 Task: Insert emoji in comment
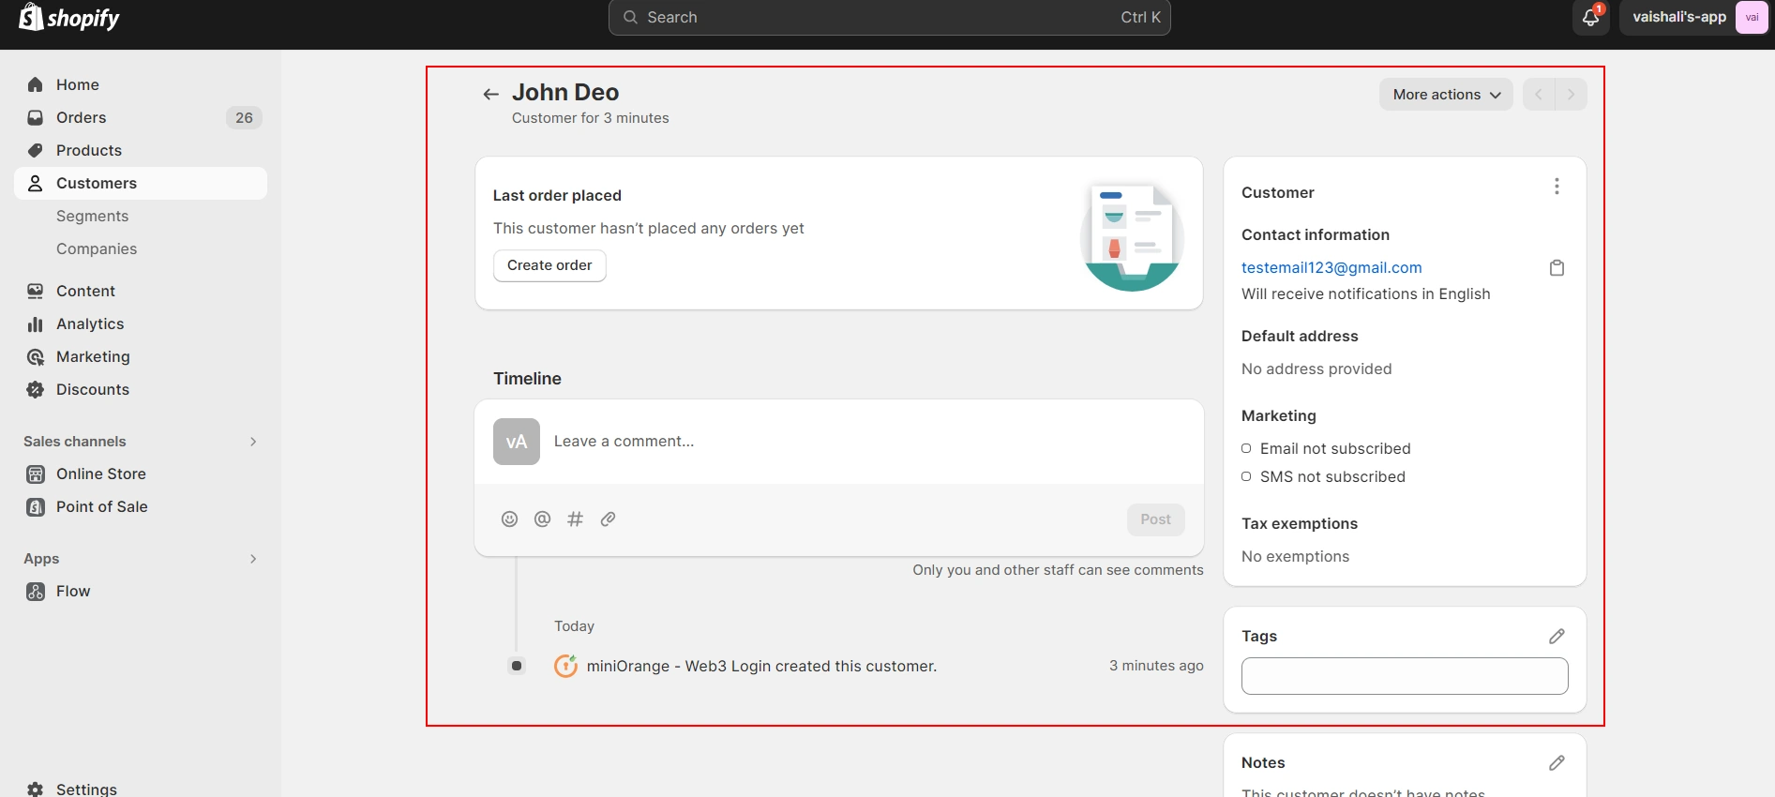tap(509, 519)
